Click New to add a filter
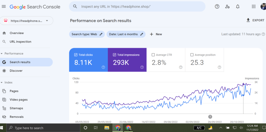Image resolution: width=266 pixels, height=132 pixels. pyautogui.click(x=159, y=34)
